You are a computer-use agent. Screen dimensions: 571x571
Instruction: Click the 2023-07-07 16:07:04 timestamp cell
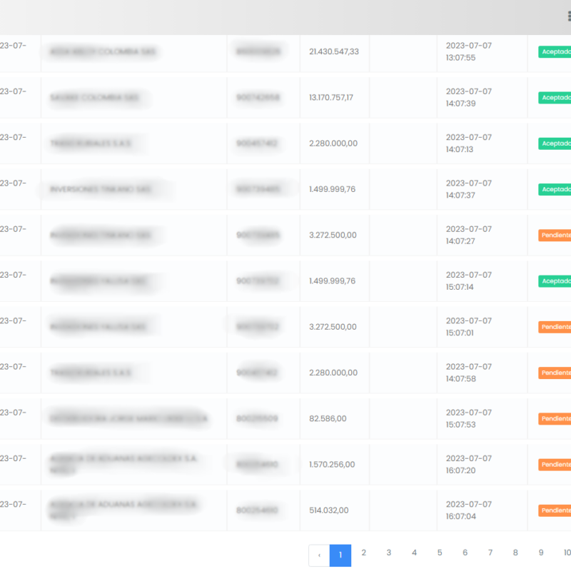point(469,510)
